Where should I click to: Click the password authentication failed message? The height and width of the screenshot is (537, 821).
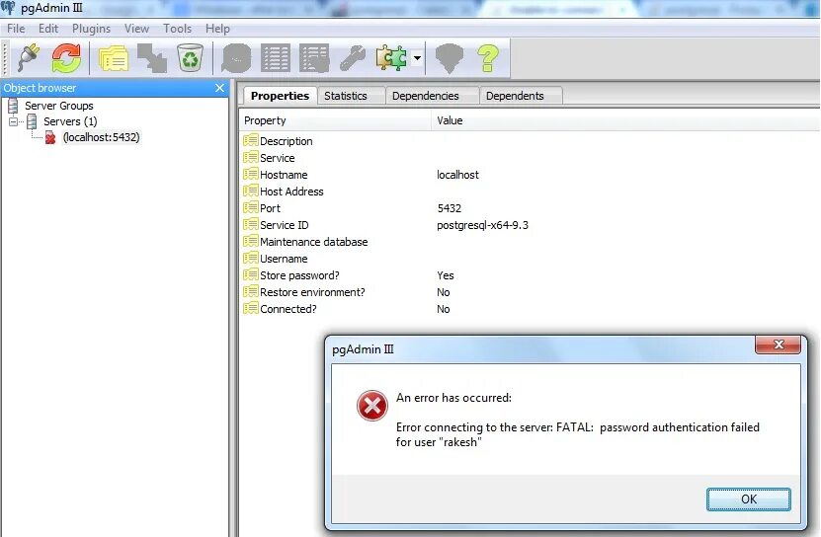[x=578, y=434]
